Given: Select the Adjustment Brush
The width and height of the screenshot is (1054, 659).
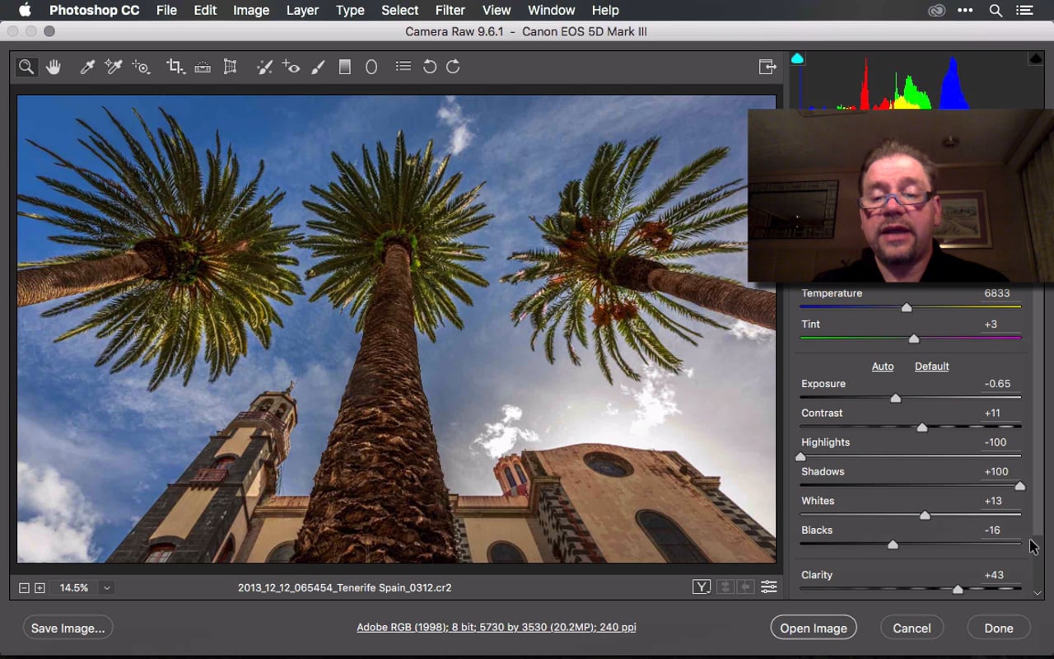Looking at the screenshot, I should (318, 67).
